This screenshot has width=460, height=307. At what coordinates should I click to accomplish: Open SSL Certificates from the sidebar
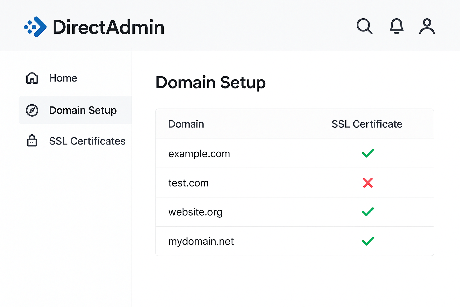coord(87,141)
